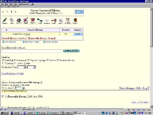The height and width of the screenshot is (115, 153).
Task: Open the Help menu in menu bar
Action: [32, 4]
